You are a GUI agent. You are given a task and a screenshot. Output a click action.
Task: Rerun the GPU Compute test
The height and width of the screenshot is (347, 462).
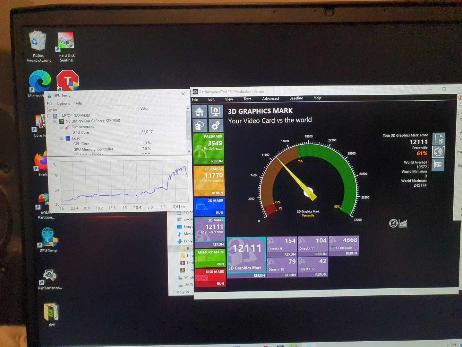click(x=352, y=254)
